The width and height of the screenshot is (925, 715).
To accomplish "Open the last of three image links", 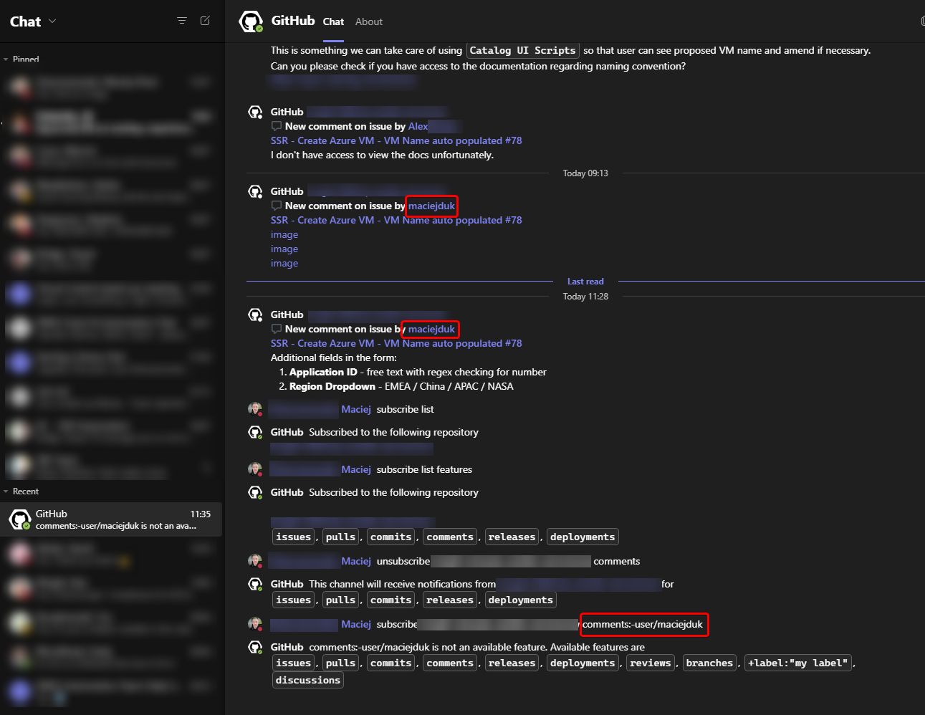I will pyautogui.click(x=284, y=264).
